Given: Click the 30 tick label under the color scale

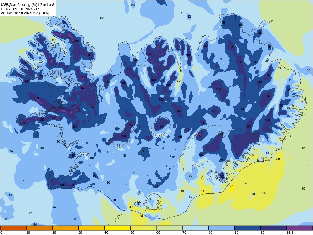Looking at the screenshot, I should [80, 232].
